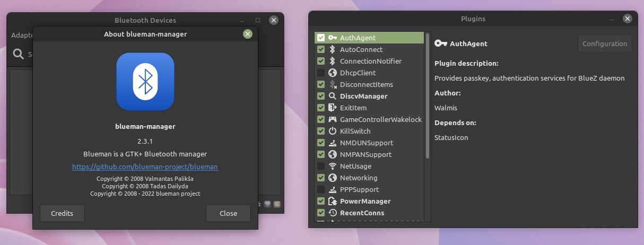The height and width of the screenshot is (245, 644).
Task: Uncheck the NMDUNSupport checkbox
Action: (321, 143)
